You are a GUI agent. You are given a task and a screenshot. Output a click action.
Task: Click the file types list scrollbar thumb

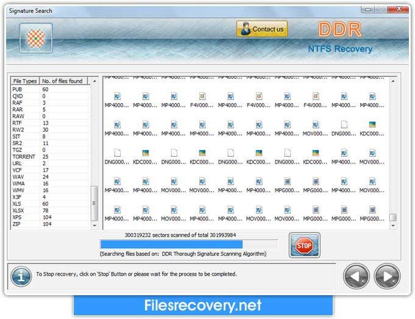(x=94, y=203)
